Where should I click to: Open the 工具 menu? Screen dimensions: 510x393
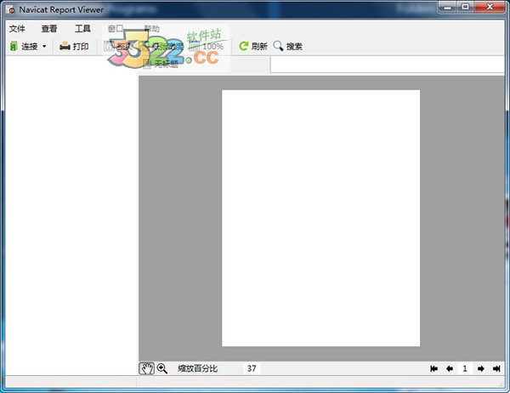[x=82, y=29]
